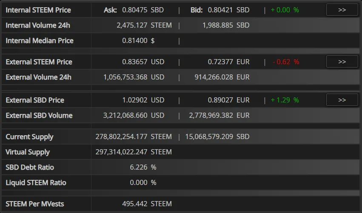Select the Ask value 0.80475 SBD
Image resolution: width=362 pixels, height=213 pixels.
tap(143, 10)
